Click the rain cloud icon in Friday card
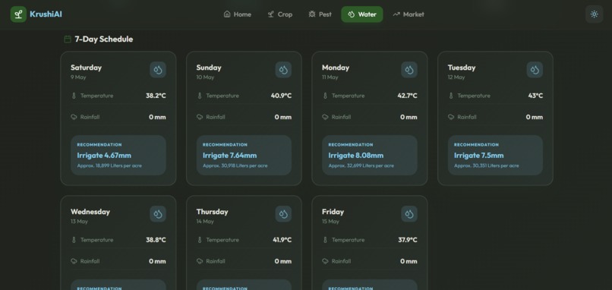 [325, 261]
